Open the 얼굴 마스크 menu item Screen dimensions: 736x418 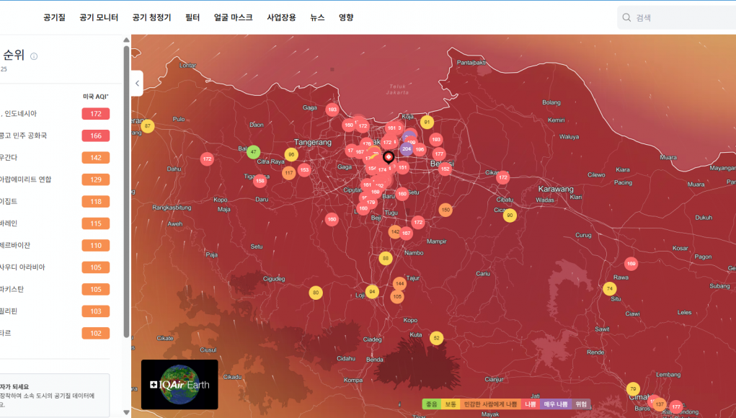tap(233, 17)
